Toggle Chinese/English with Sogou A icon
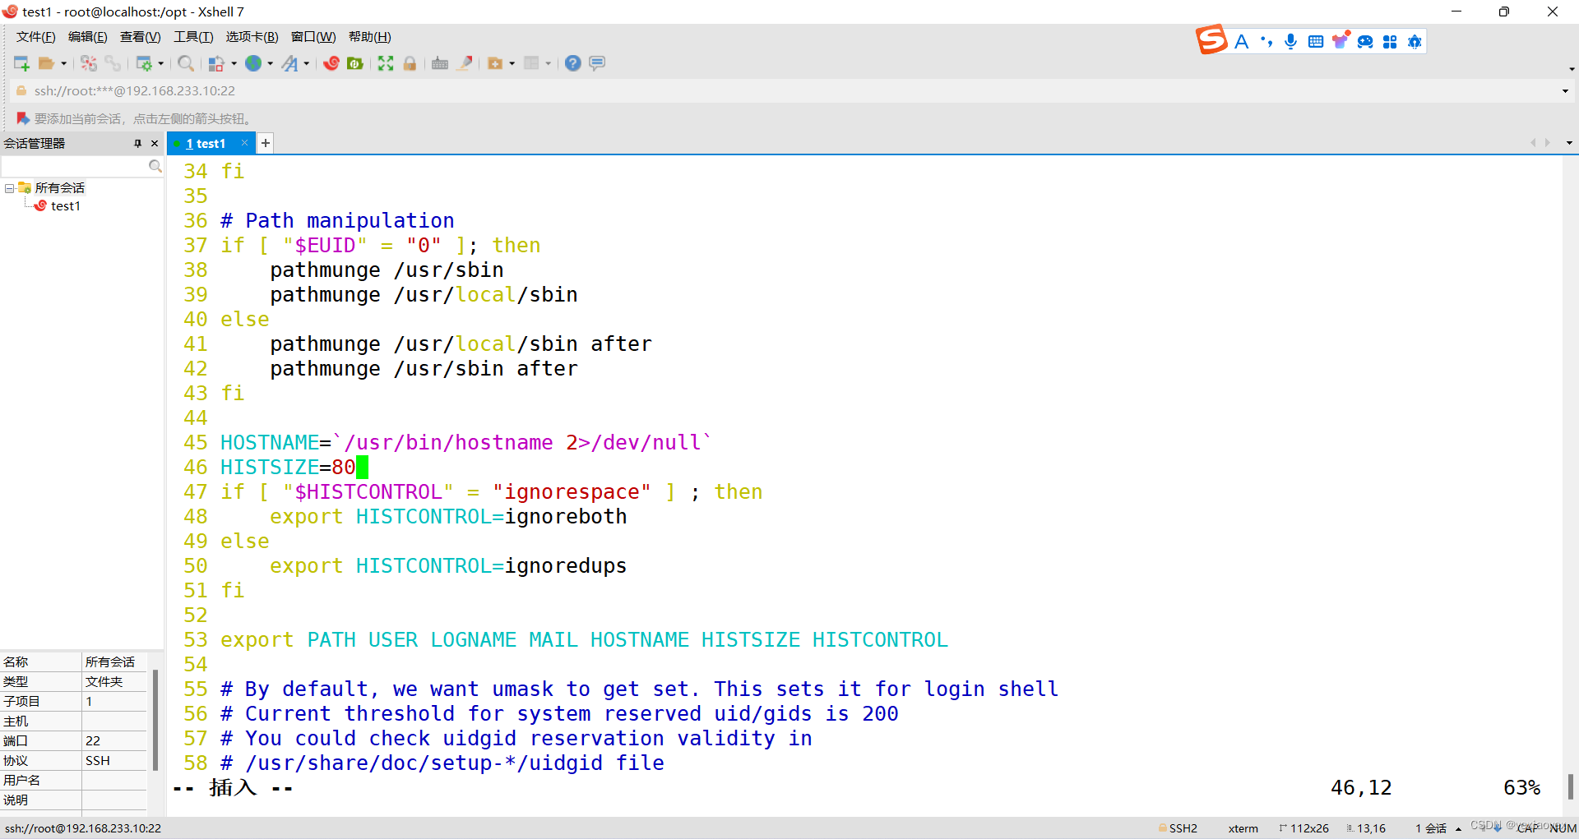The height and width of the screenshot is (839, 1579). click(x=1242, y=41)
